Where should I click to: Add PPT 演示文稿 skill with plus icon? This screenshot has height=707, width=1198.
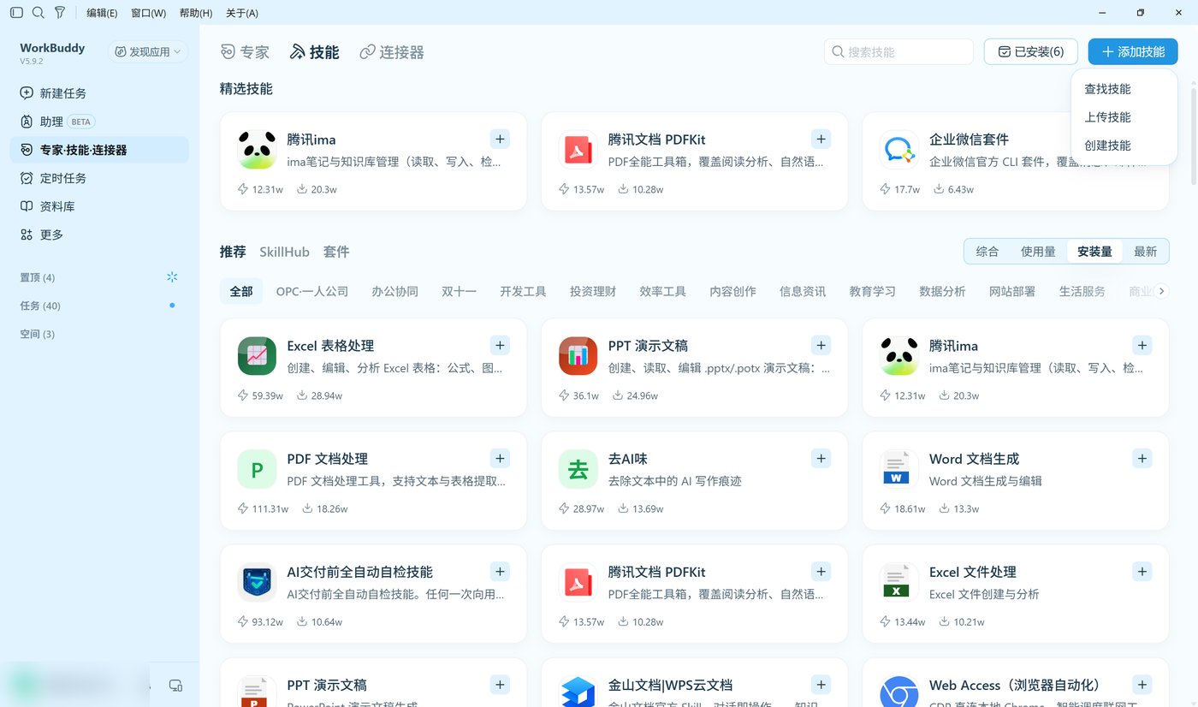[x=821, y=345]
